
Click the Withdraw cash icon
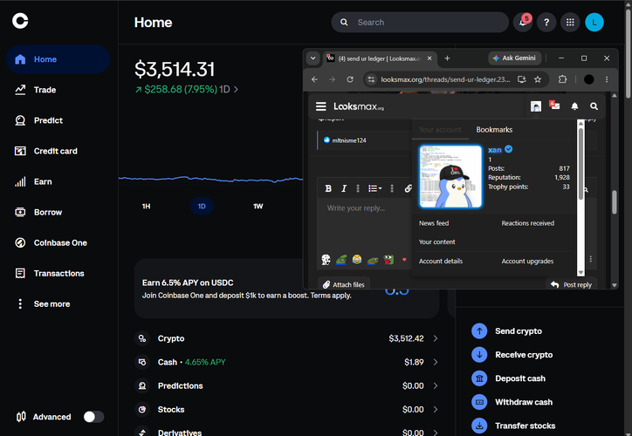(479, 402)
